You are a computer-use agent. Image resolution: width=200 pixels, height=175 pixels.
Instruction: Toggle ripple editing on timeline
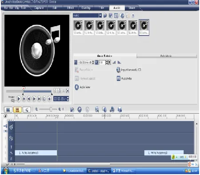point(5,126)
